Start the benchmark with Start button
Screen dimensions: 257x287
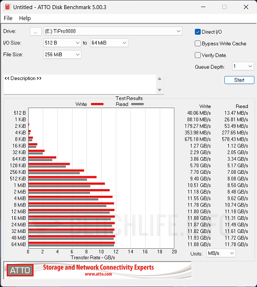coord(239,80)
